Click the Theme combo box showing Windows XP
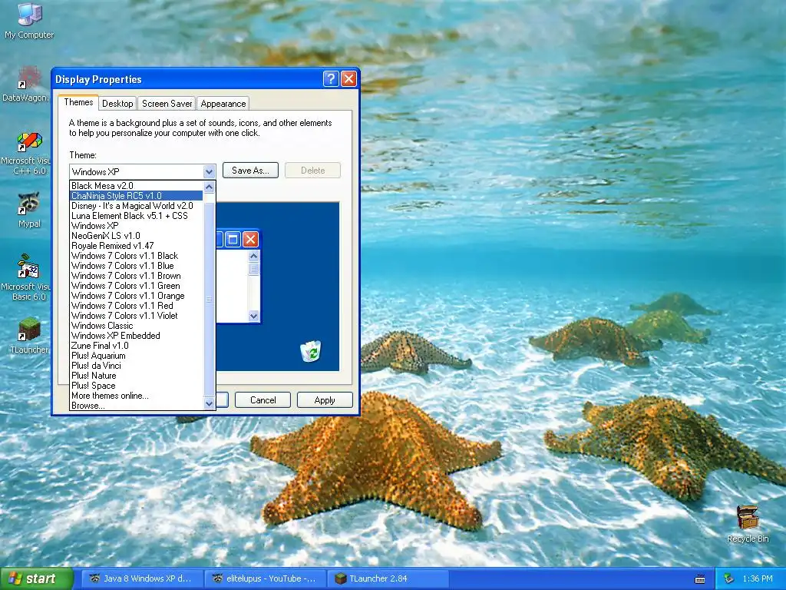 pos(142,171)
